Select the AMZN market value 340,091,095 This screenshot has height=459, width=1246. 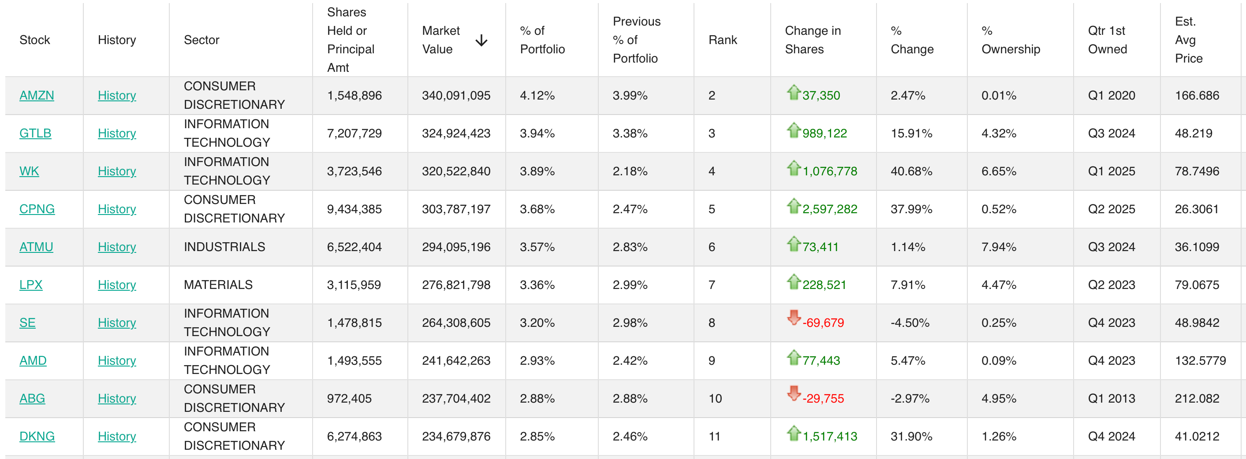[x=456, y=95]
